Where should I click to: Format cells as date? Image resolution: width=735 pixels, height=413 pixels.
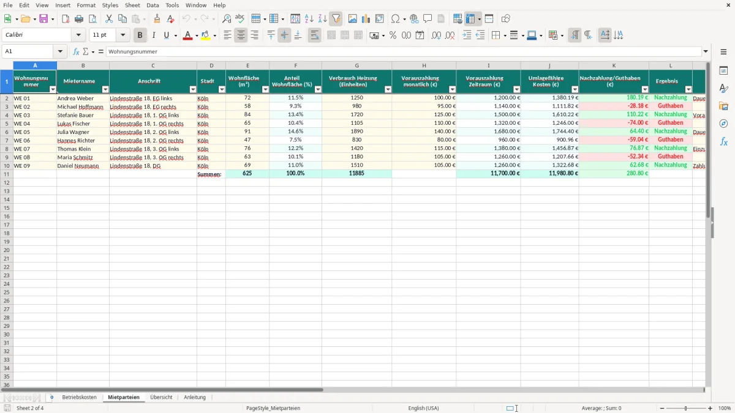tap(420, 35)
